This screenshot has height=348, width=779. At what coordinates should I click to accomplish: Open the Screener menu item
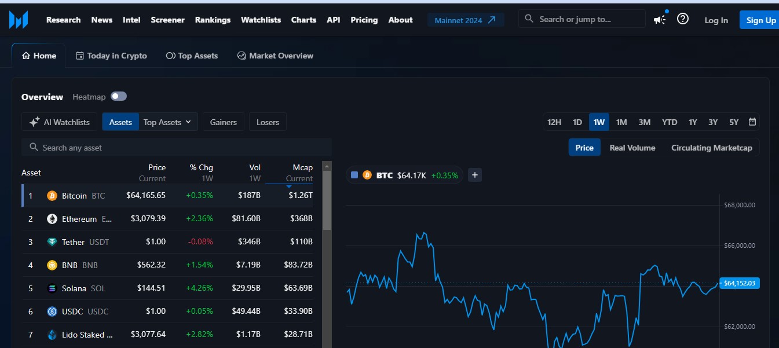pos(167,20)
